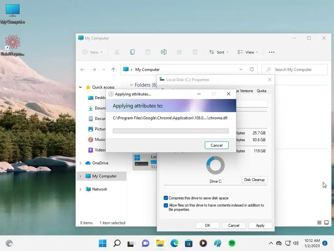The image size is (334, 251).
Task: Open recent locations dropdown arrow
Action: [104, 70]
